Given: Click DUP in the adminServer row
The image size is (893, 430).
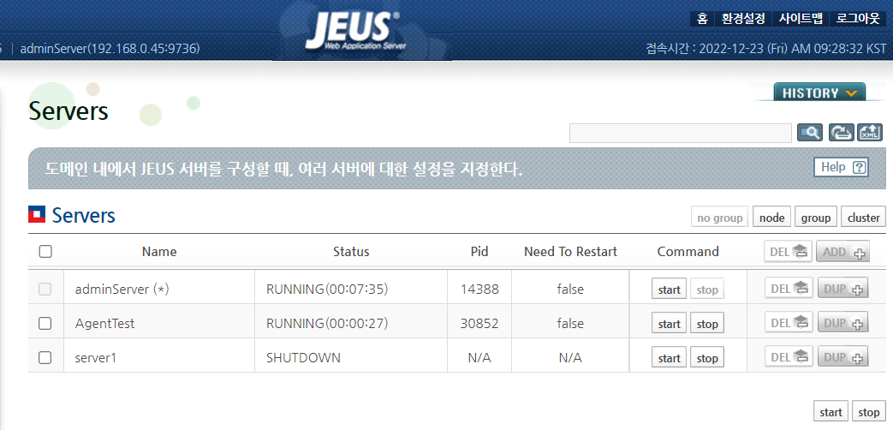Looking at the screenshot, I should tap(842, 289).
